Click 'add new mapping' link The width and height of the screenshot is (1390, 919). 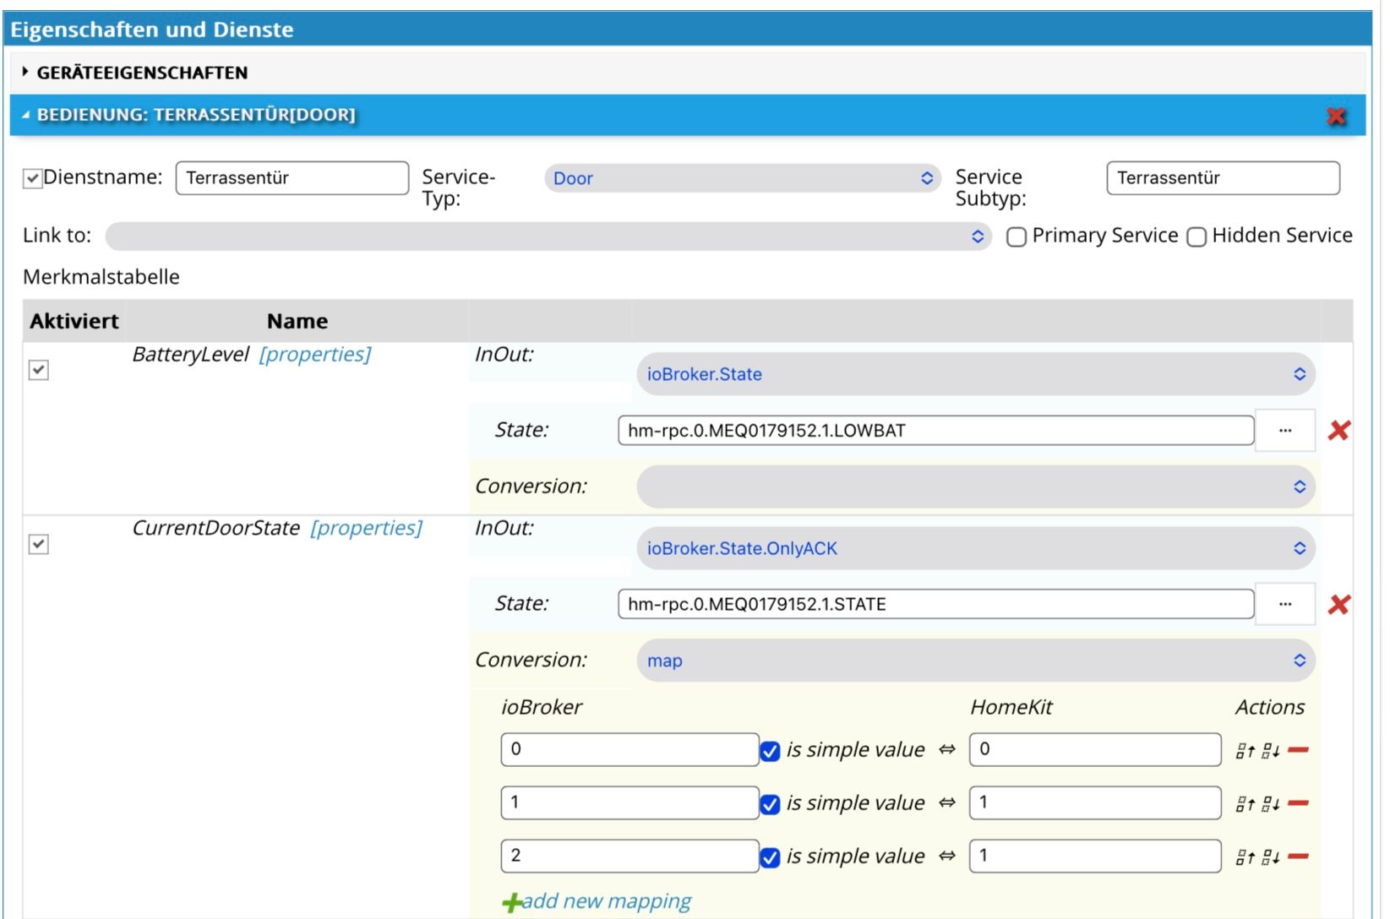point(607,901)
